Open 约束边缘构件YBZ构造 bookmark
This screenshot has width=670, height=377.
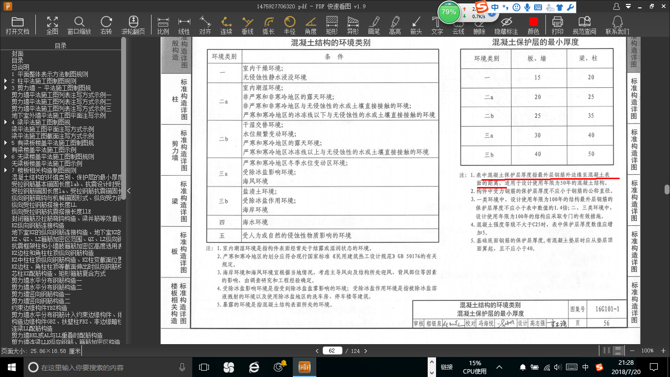(40, 308)
